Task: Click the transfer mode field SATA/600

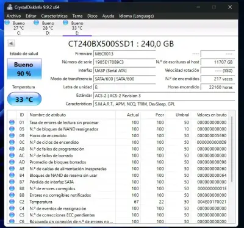Action: click(124, 79)
